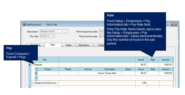
Task: Collapse the Regular pay row
Action: [33, 65]
